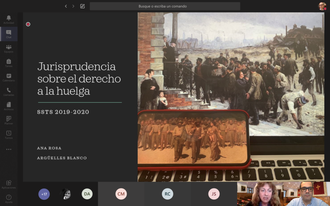Screen dimensions: 330x206
Task: Select participant with photo avatar
Action: tap(66, 194)
